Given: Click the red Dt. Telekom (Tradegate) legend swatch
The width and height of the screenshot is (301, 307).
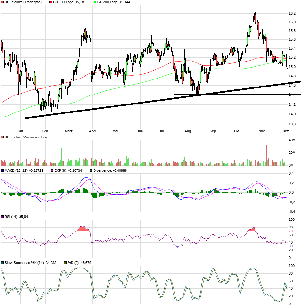Looking at the screenshot, I should pos(2,2).
